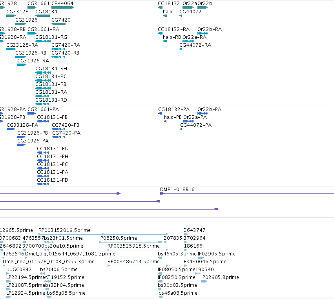Click the CG31661-RA transcript label
This screenshot has width=334, height=299.
(44, 29)
